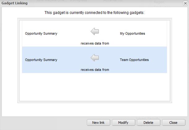Select the My Opportunities label
189x130 pixels.
click(x=132, y=33)
